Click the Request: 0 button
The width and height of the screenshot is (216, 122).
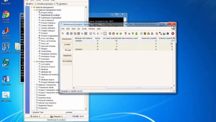point(56,116)
